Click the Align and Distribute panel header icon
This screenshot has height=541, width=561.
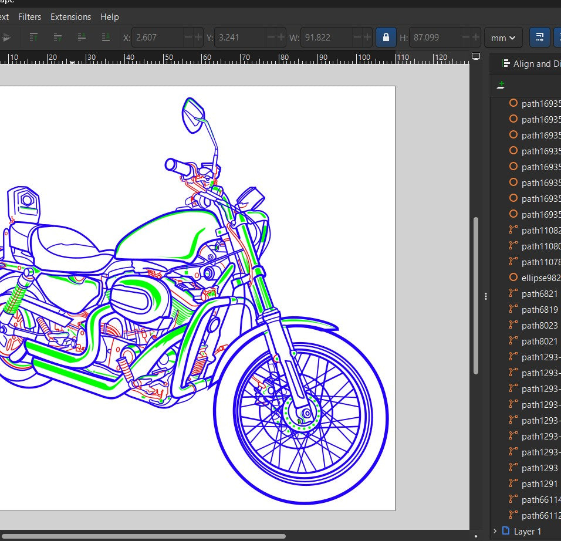pyautogui.click(x=505, y=63)
